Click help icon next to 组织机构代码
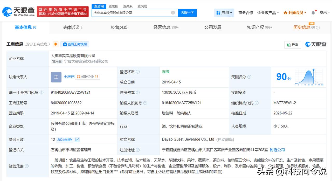Image resolution: width=332 pixels, height=181 pixels. coord(257,103)
